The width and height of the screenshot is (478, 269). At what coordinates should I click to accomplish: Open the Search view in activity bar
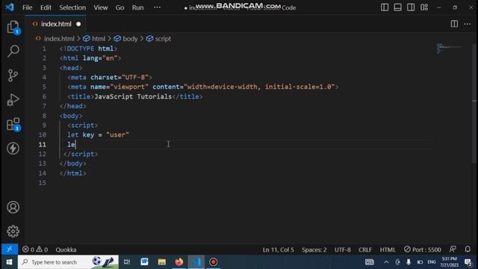(13, 51)
